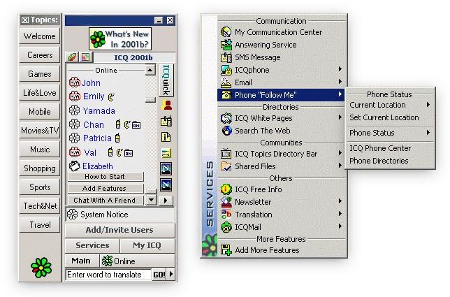
Task: Open the Tech&Net topic button
Action: coord(40,205)
